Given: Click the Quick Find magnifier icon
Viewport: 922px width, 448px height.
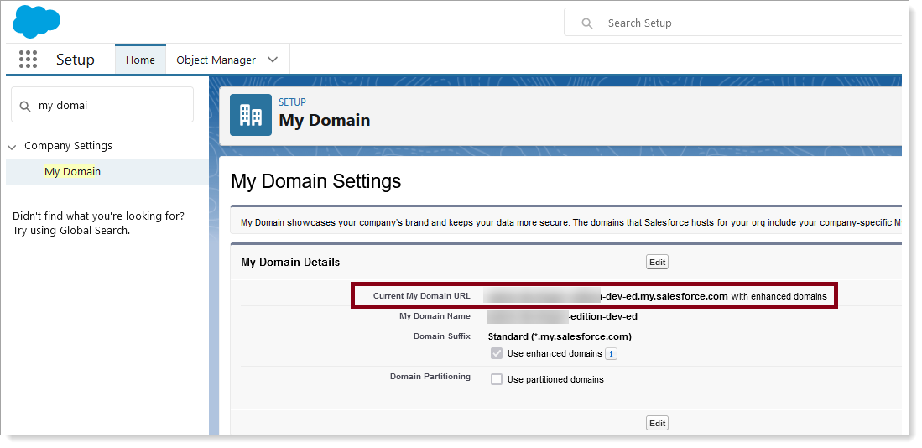Looking at the screenshot, I should pyautogui.click(x=24, y=106).
